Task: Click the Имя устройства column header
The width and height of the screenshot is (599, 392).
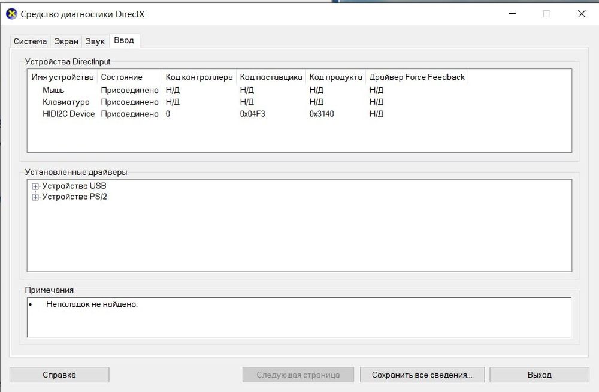Action: (62, 77)
